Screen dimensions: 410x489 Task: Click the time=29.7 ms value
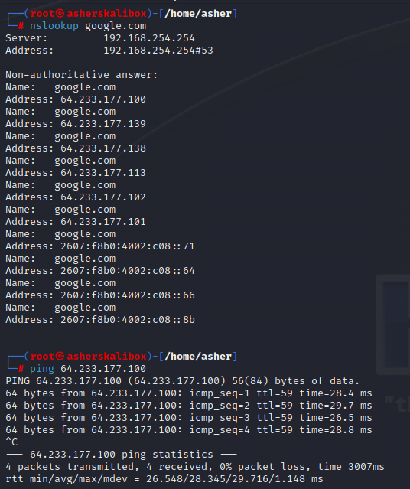click(x=336, y=406)
